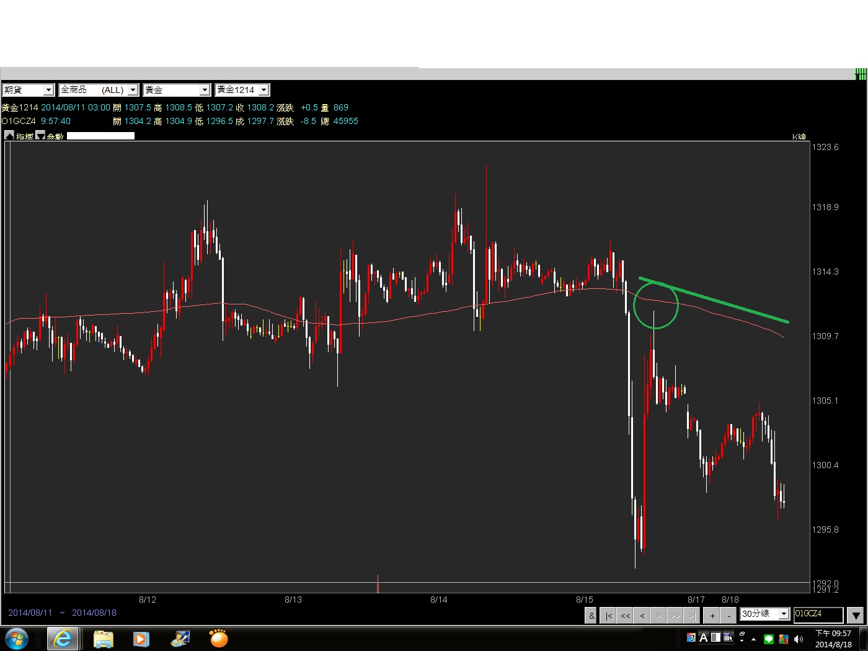Open the 黃金1214 contract dropdown
868x651 pixels.
pyautogui.click(x=242, y=90)
